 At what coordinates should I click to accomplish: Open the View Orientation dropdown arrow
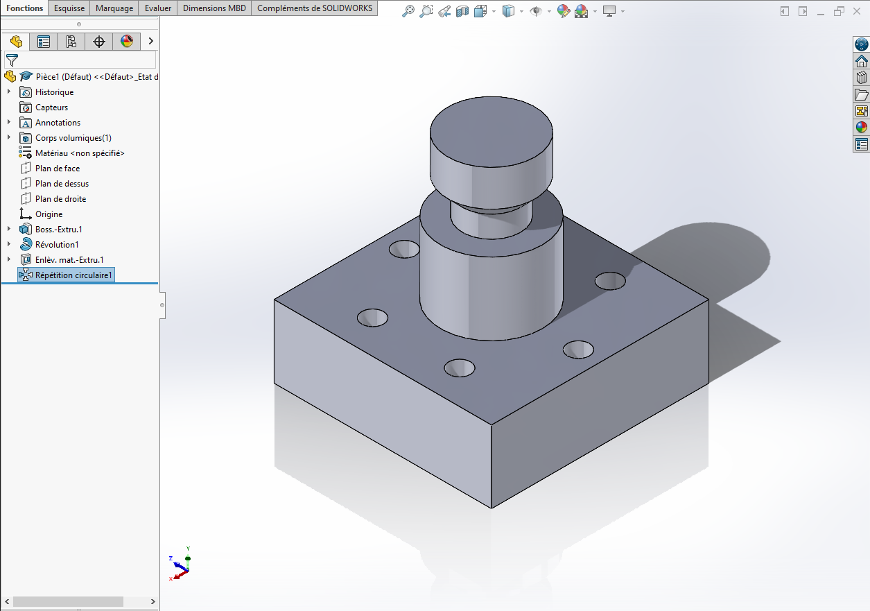click(x=494, y=12)
